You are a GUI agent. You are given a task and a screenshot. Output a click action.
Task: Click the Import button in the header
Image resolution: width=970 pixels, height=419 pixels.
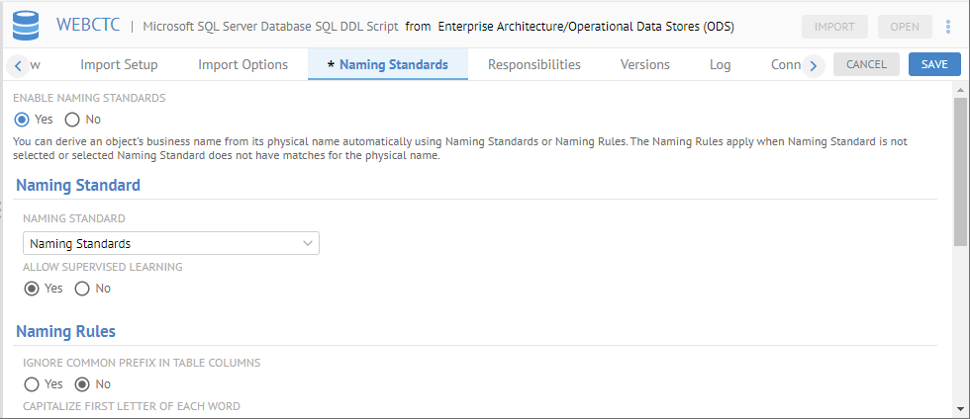833,27
